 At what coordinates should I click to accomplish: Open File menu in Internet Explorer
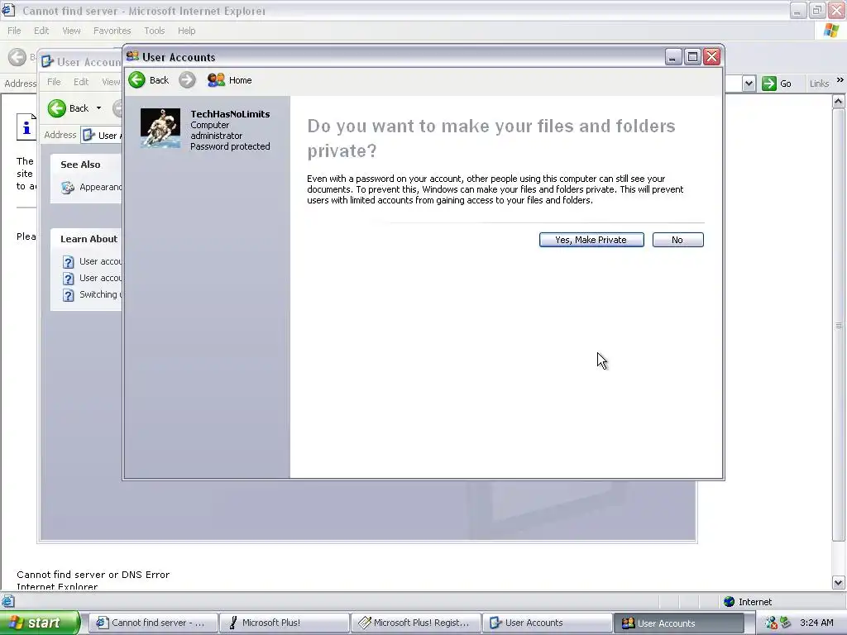(x=14, y=31)
